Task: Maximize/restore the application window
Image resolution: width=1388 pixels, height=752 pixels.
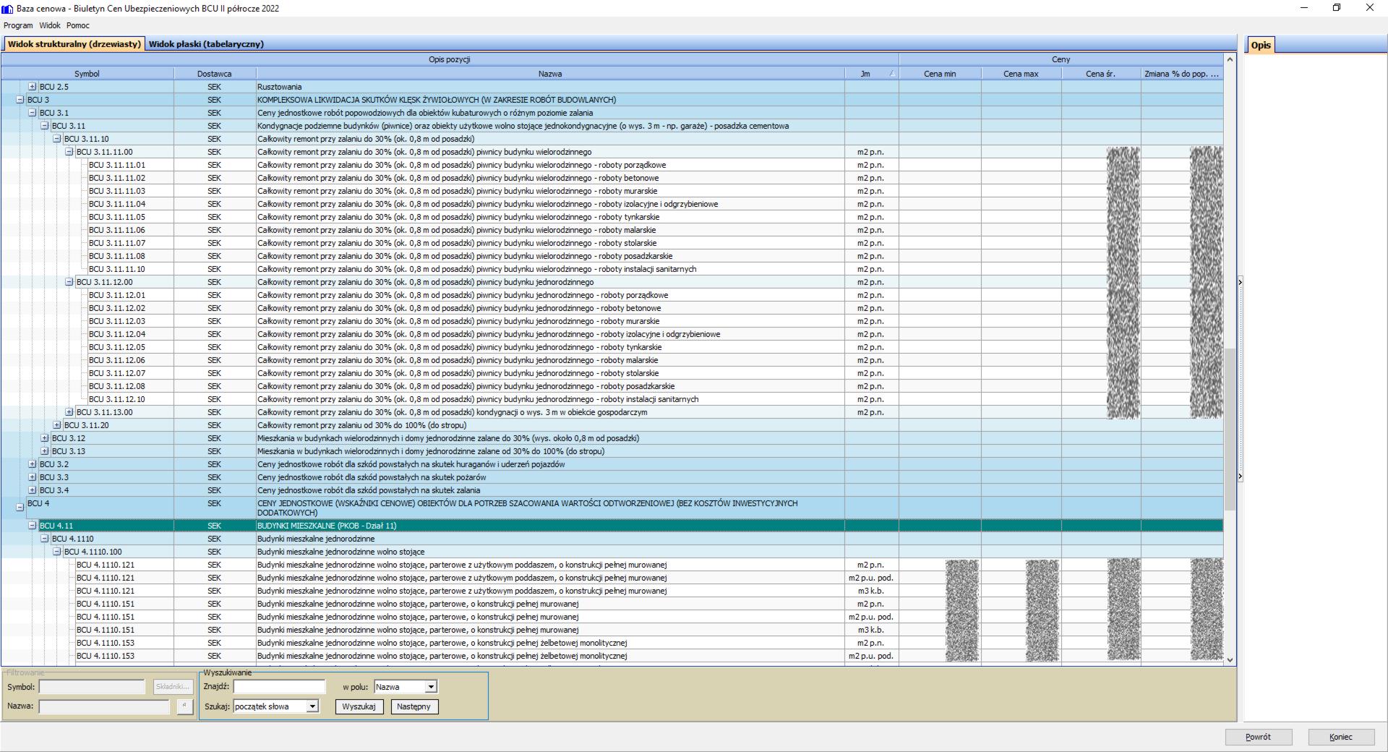Action: pyautogui.click(x=1337, y=8)
